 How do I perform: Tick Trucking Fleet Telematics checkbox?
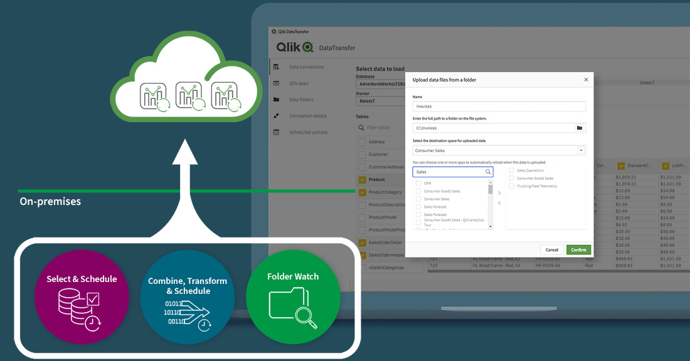pos(511,186)
